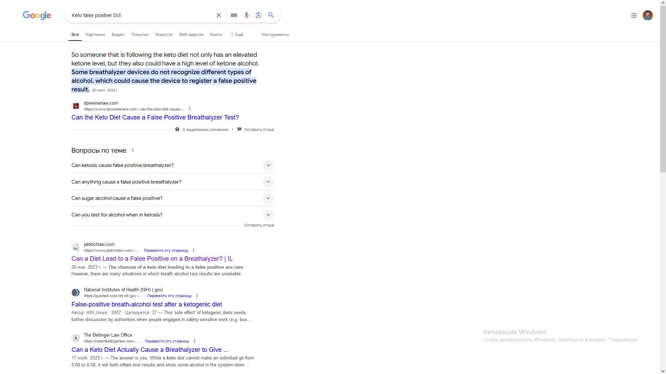
Task: Switch to the Покупки tab
Action: 140,35
